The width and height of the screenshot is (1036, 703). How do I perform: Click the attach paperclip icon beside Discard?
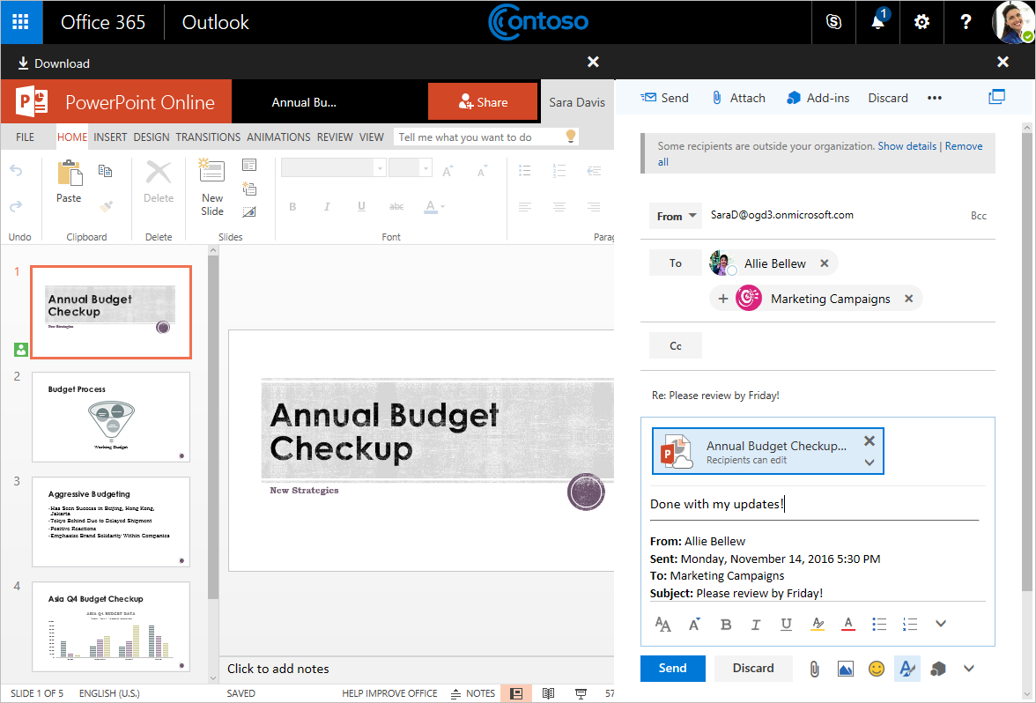pyautogui.click(x=814, y=669)
